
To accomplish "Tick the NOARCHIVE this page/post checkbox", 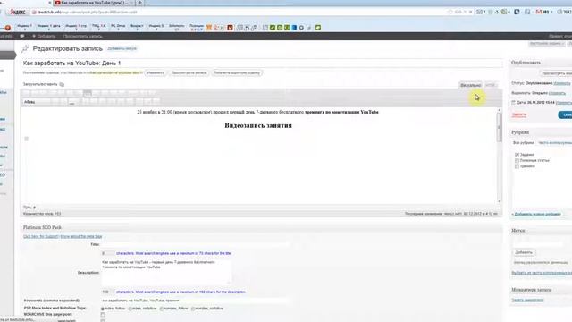I will click(103, 315).
